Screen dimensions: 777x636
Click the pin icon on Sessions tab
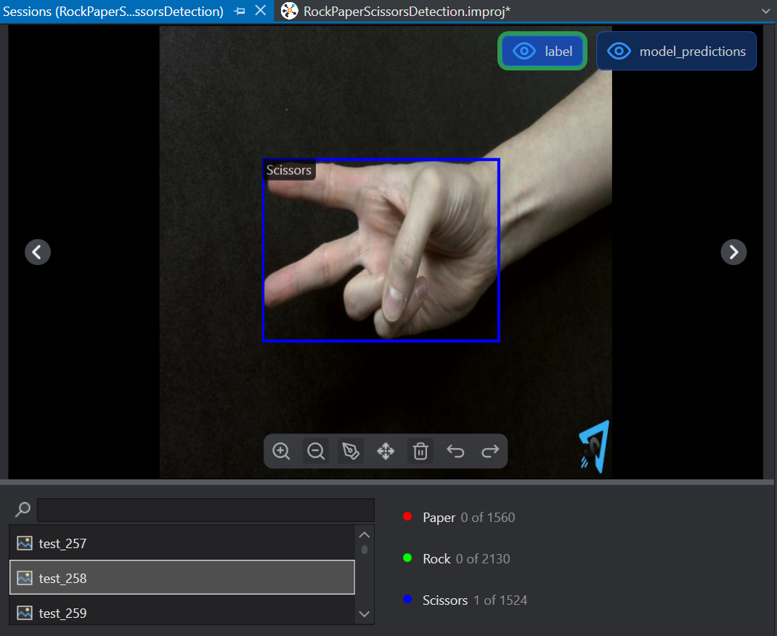coord(240,11)
